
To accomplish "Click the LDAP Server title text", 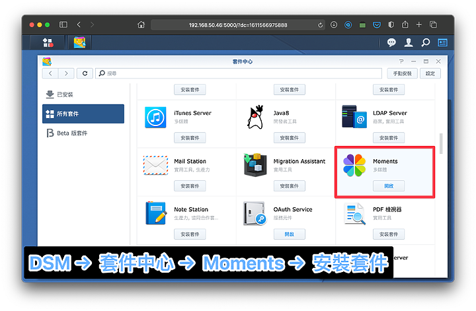I will [x=390, y=113].
